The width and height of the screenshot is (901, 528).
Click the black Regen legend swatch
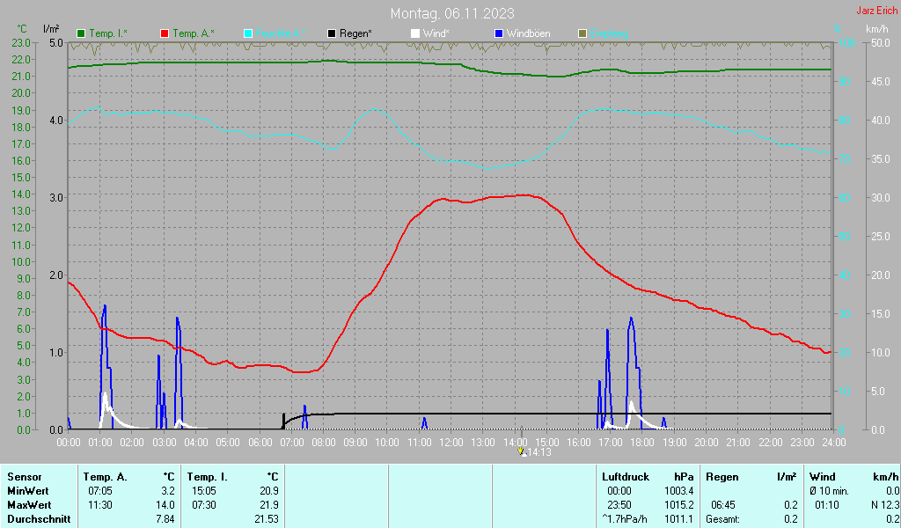pos(332,33)
